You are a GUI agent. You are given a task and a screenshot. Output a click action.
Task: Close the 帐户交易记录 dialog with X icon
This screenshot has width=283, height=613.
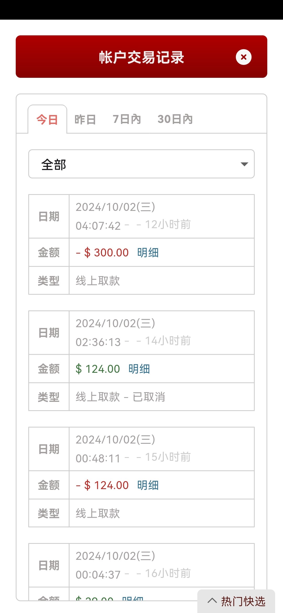click(x=243, y=57)
